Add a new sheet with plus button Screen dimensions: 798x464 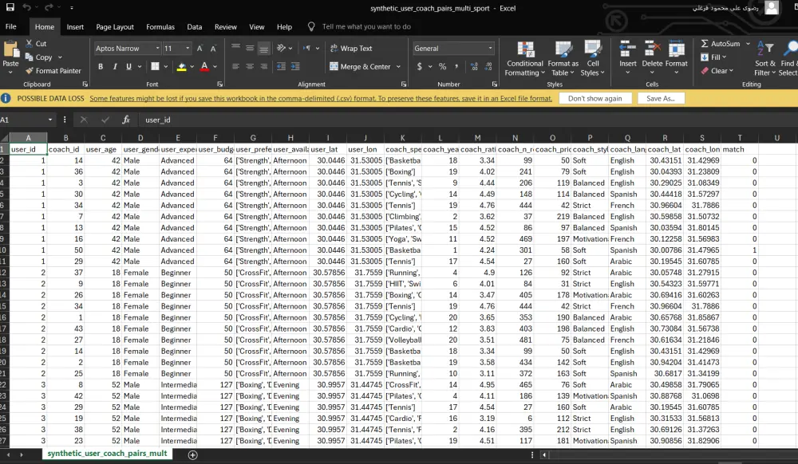tap(193, 455)
